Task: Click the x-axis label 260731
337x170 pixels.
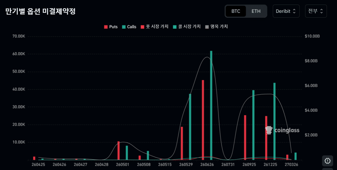Action: [228, 165]
